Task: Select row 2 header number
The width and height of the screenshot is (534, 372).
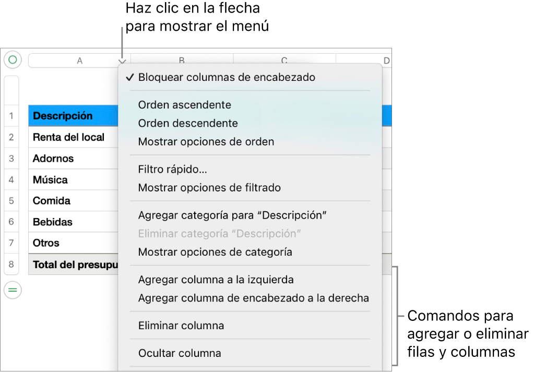Action: click(x=11, y=137)
